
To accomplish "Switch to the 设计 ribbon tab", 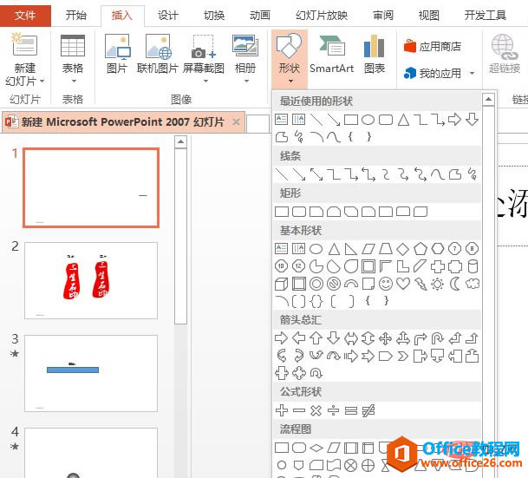I will click(x=167, y=15).
